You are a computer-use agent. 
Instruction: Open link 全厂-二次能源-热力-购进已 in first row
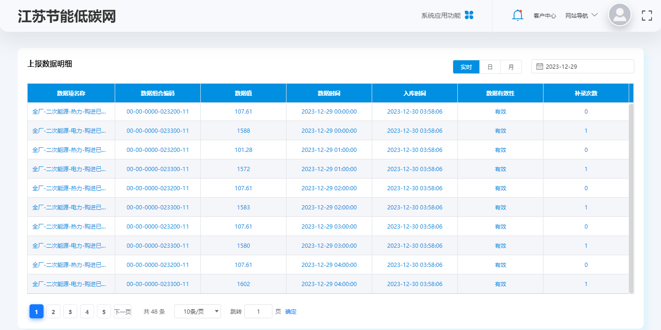click(71, 111)
